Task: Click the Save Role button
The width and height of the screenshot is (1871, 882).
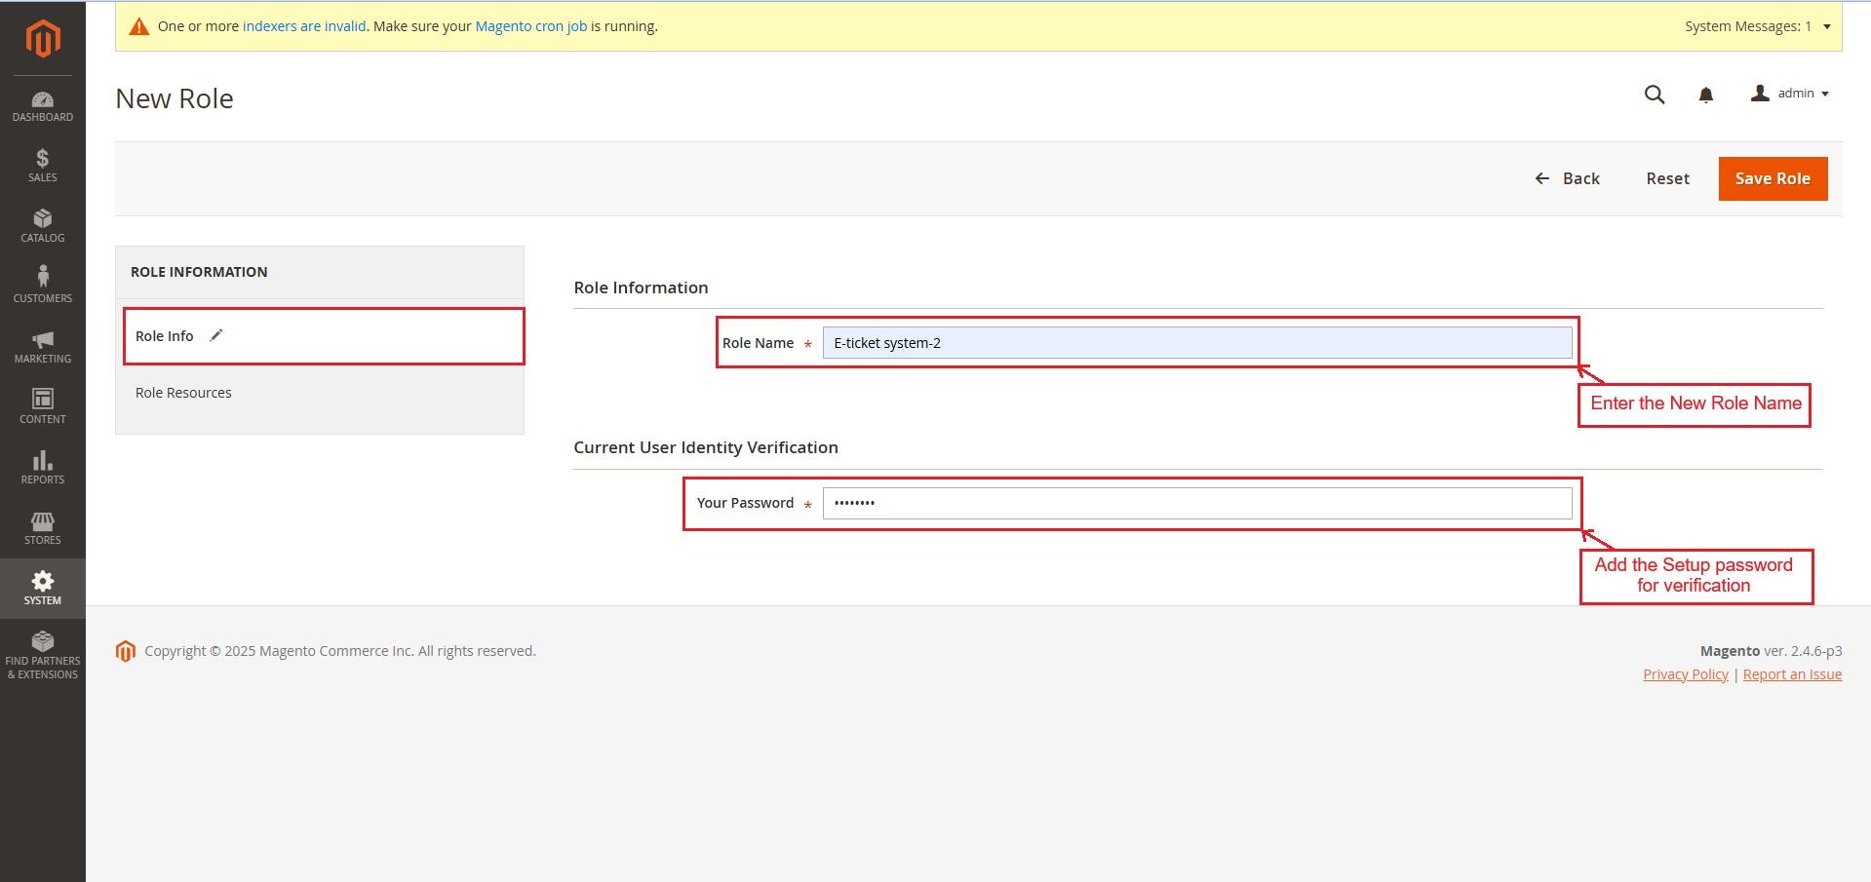Action: point(1773,178)
